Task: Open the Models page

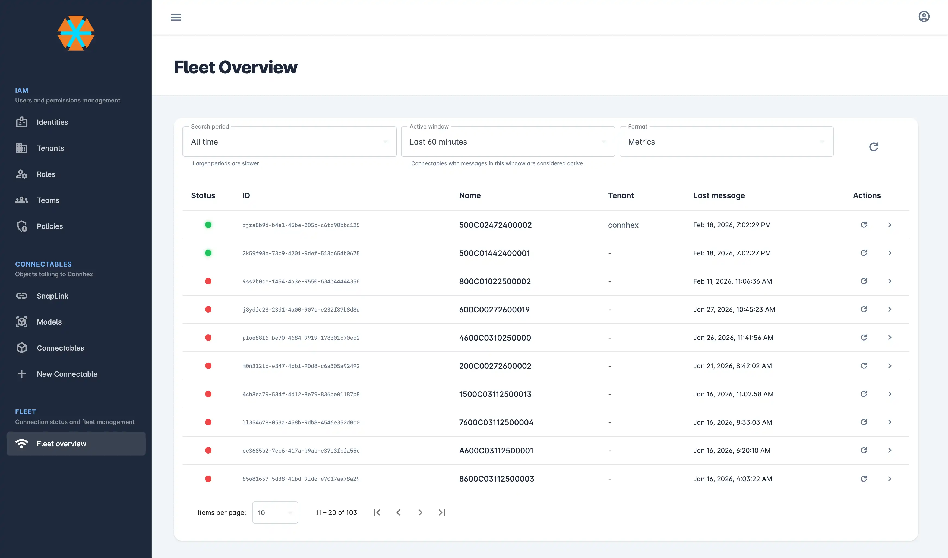Action: click(49, 322)
